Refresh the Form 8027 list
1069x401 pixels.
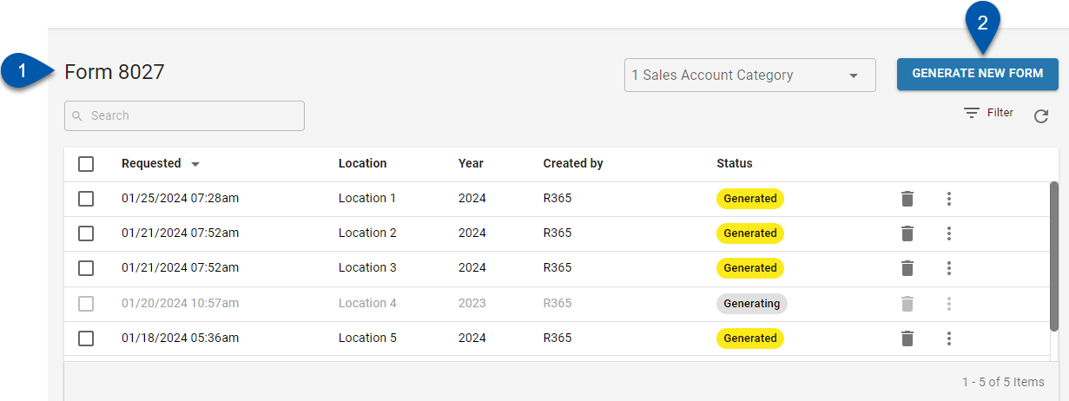[x=1041, y=116]
